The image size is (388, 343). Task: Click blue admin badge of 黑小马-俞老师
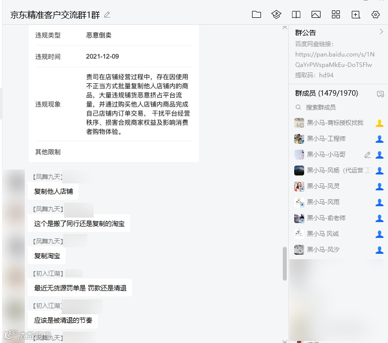tap(380, 218)
